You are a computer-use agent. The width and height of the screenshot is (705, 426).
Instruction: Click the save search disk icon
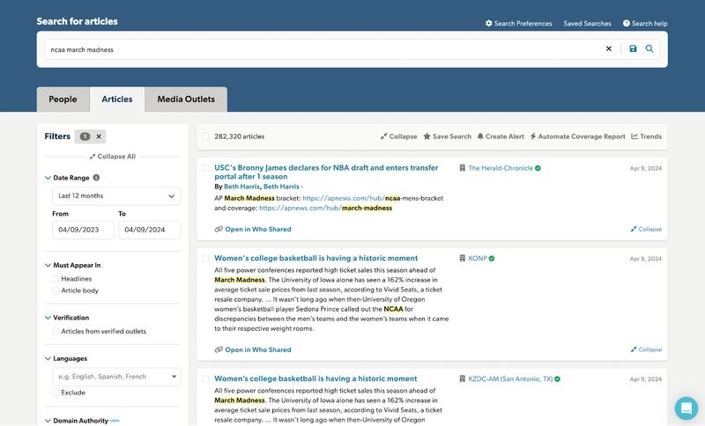click(633, 49)
